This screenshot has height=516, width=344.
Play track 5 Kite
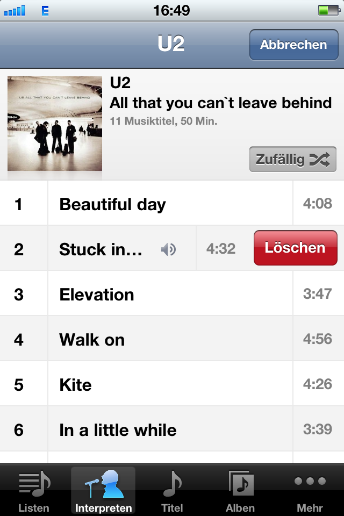(172, 384)
